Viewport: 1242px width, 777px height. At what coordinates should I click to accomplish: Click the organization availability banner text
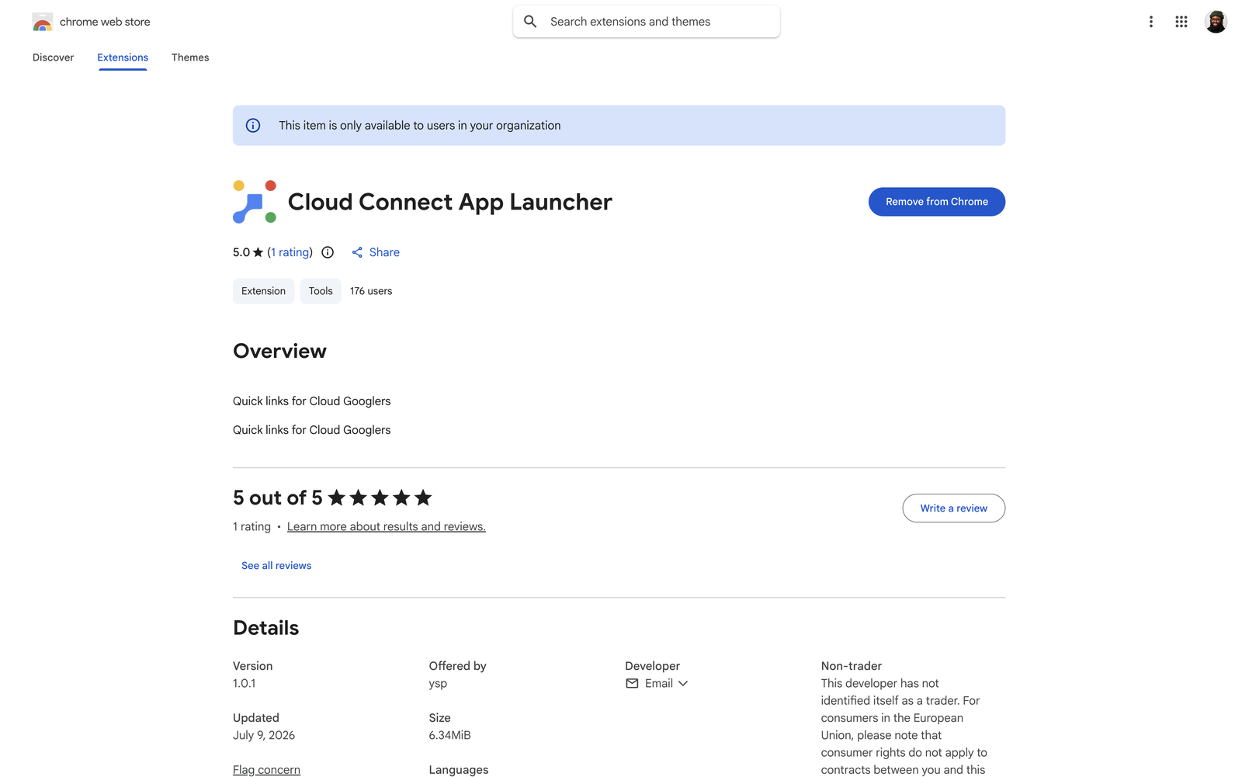(420, 126)
